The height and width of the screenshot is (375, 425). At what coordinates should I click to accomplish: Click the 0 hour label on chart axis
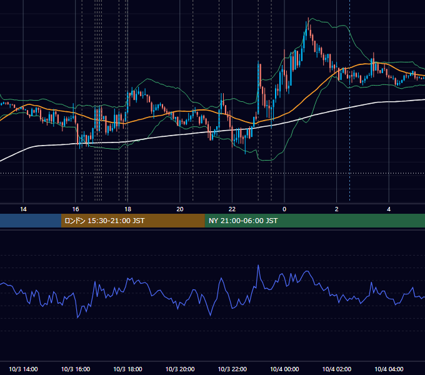(x=284, y=209)
